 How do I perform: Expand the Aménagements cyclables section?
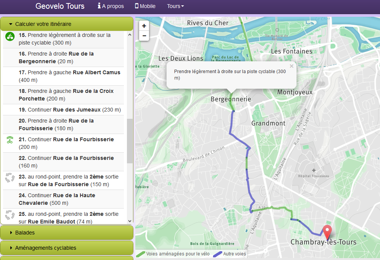point(67,248)
